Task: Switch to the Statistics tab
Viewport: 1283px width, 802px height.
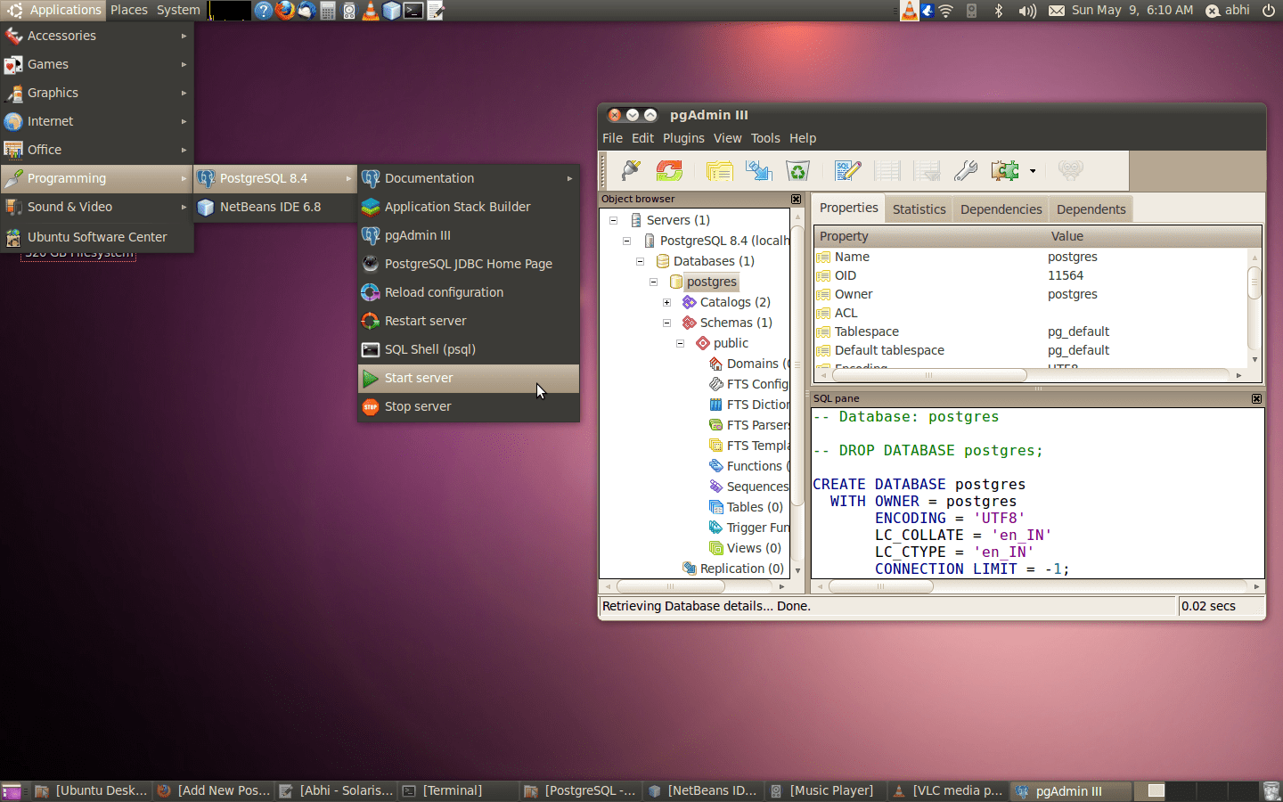Action: pyautogui.click(x=919, y=209)
